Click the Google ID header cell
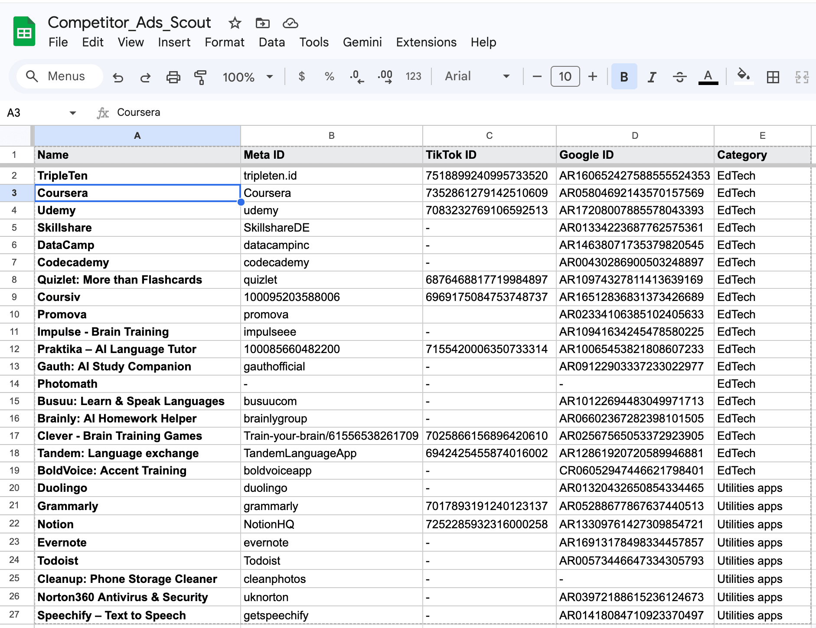816x628 pixels. coord(635,155)
